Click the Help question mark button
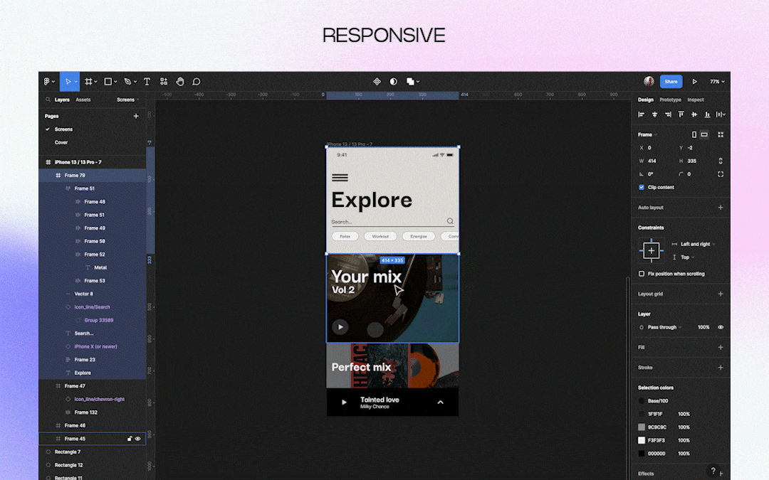Image resolution: width=769 pixels, height=480 pixels. [713, 470]
